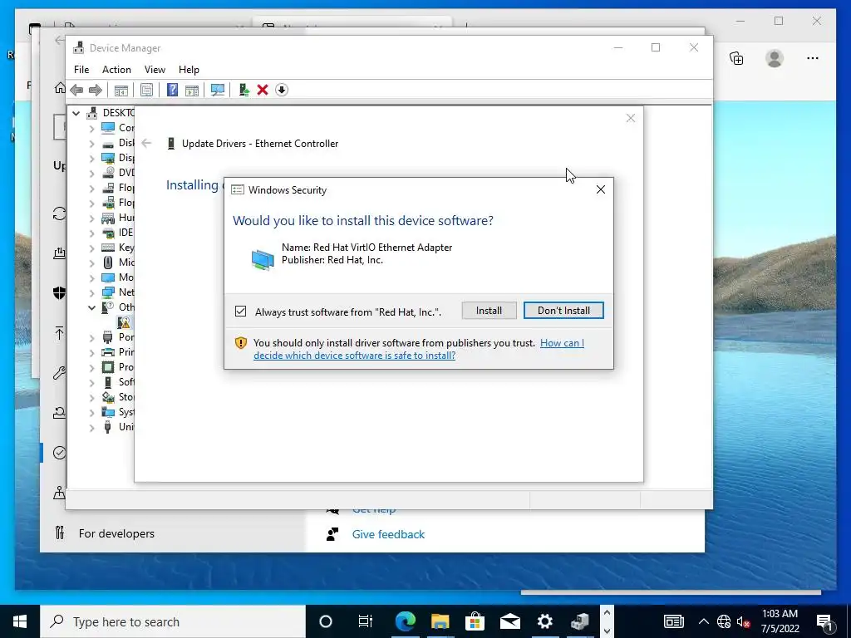Click the Home icon in Settings window

point(60,88)
